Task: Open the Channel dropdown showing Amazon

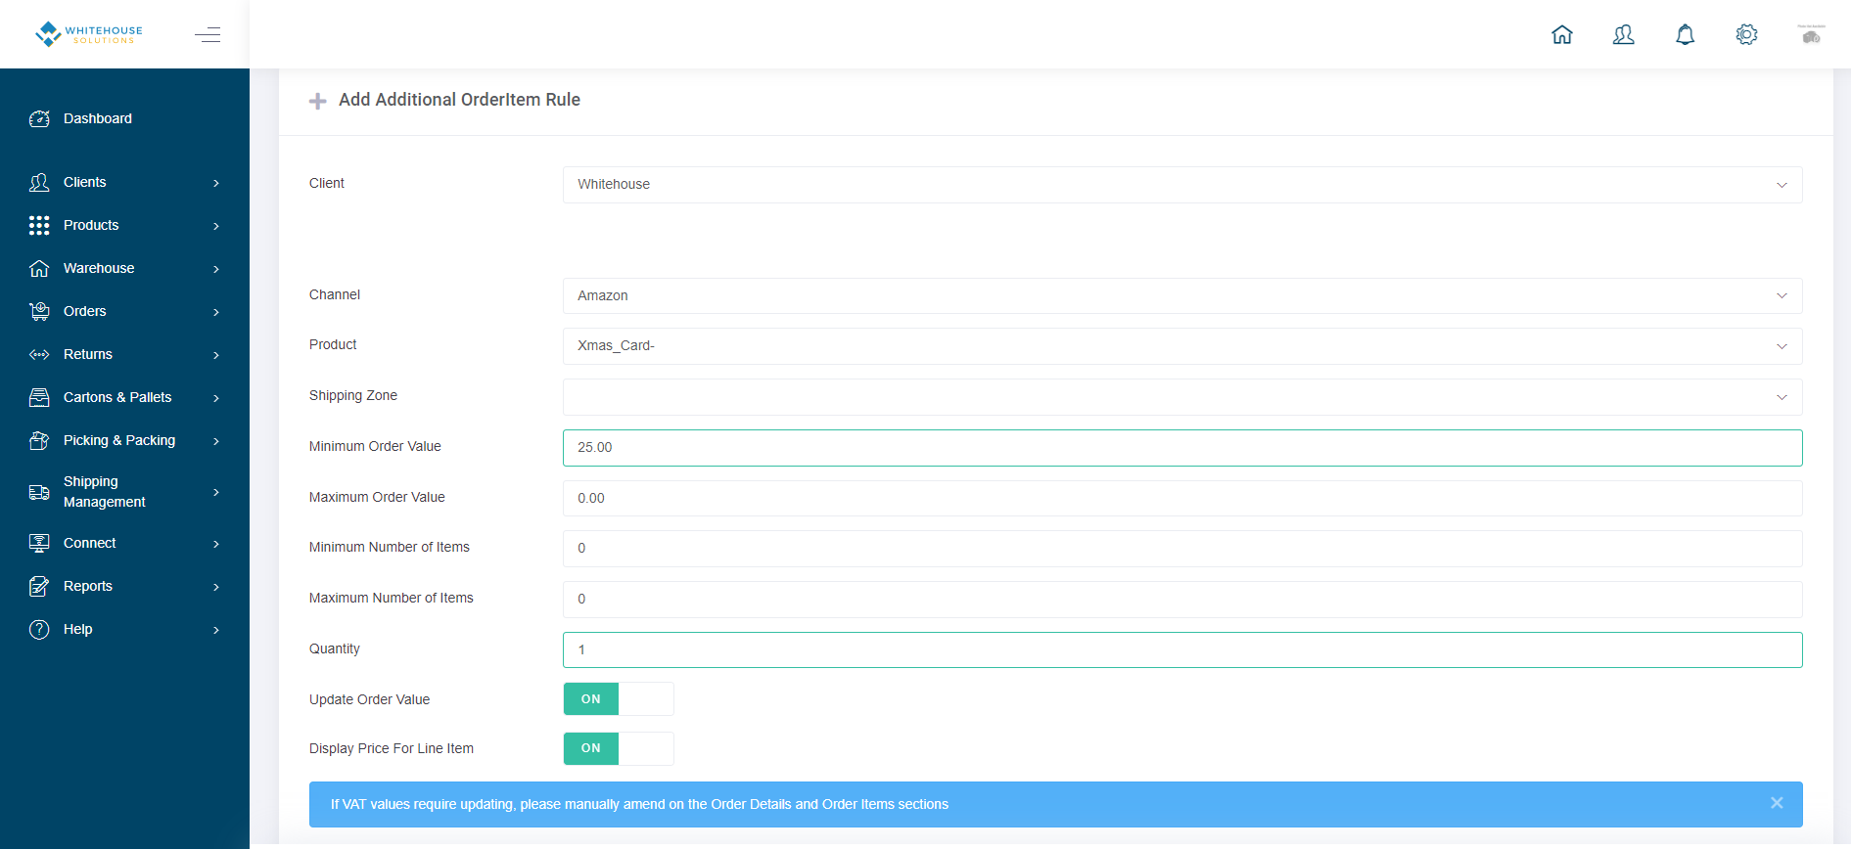Action: coord(1182,296)
